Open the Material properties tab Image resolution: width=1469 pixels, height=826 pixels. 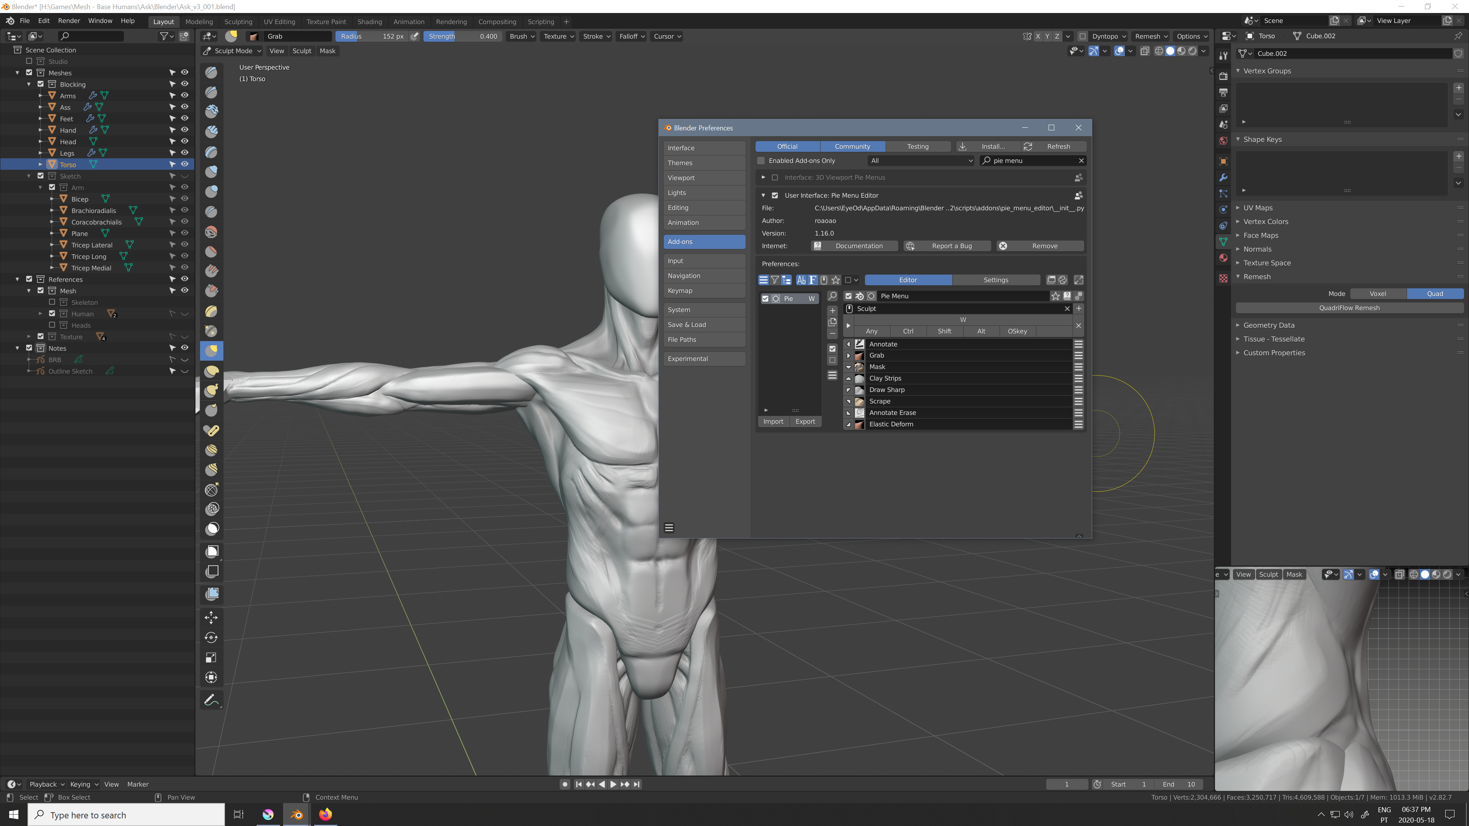tap(1223, 258)
